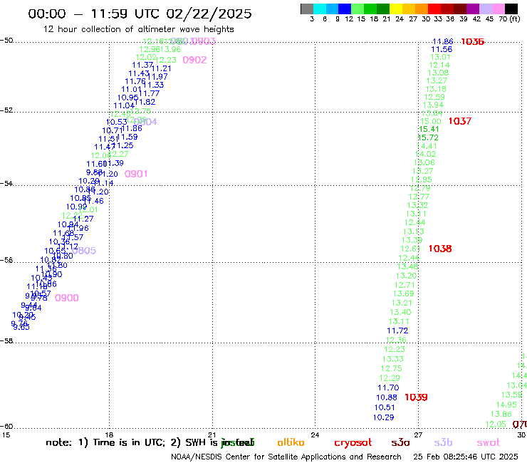The height and width of the screenshot is (463, 527).
Task: Click blue wave height value '11.27'
Action: [x=83, y=219]
